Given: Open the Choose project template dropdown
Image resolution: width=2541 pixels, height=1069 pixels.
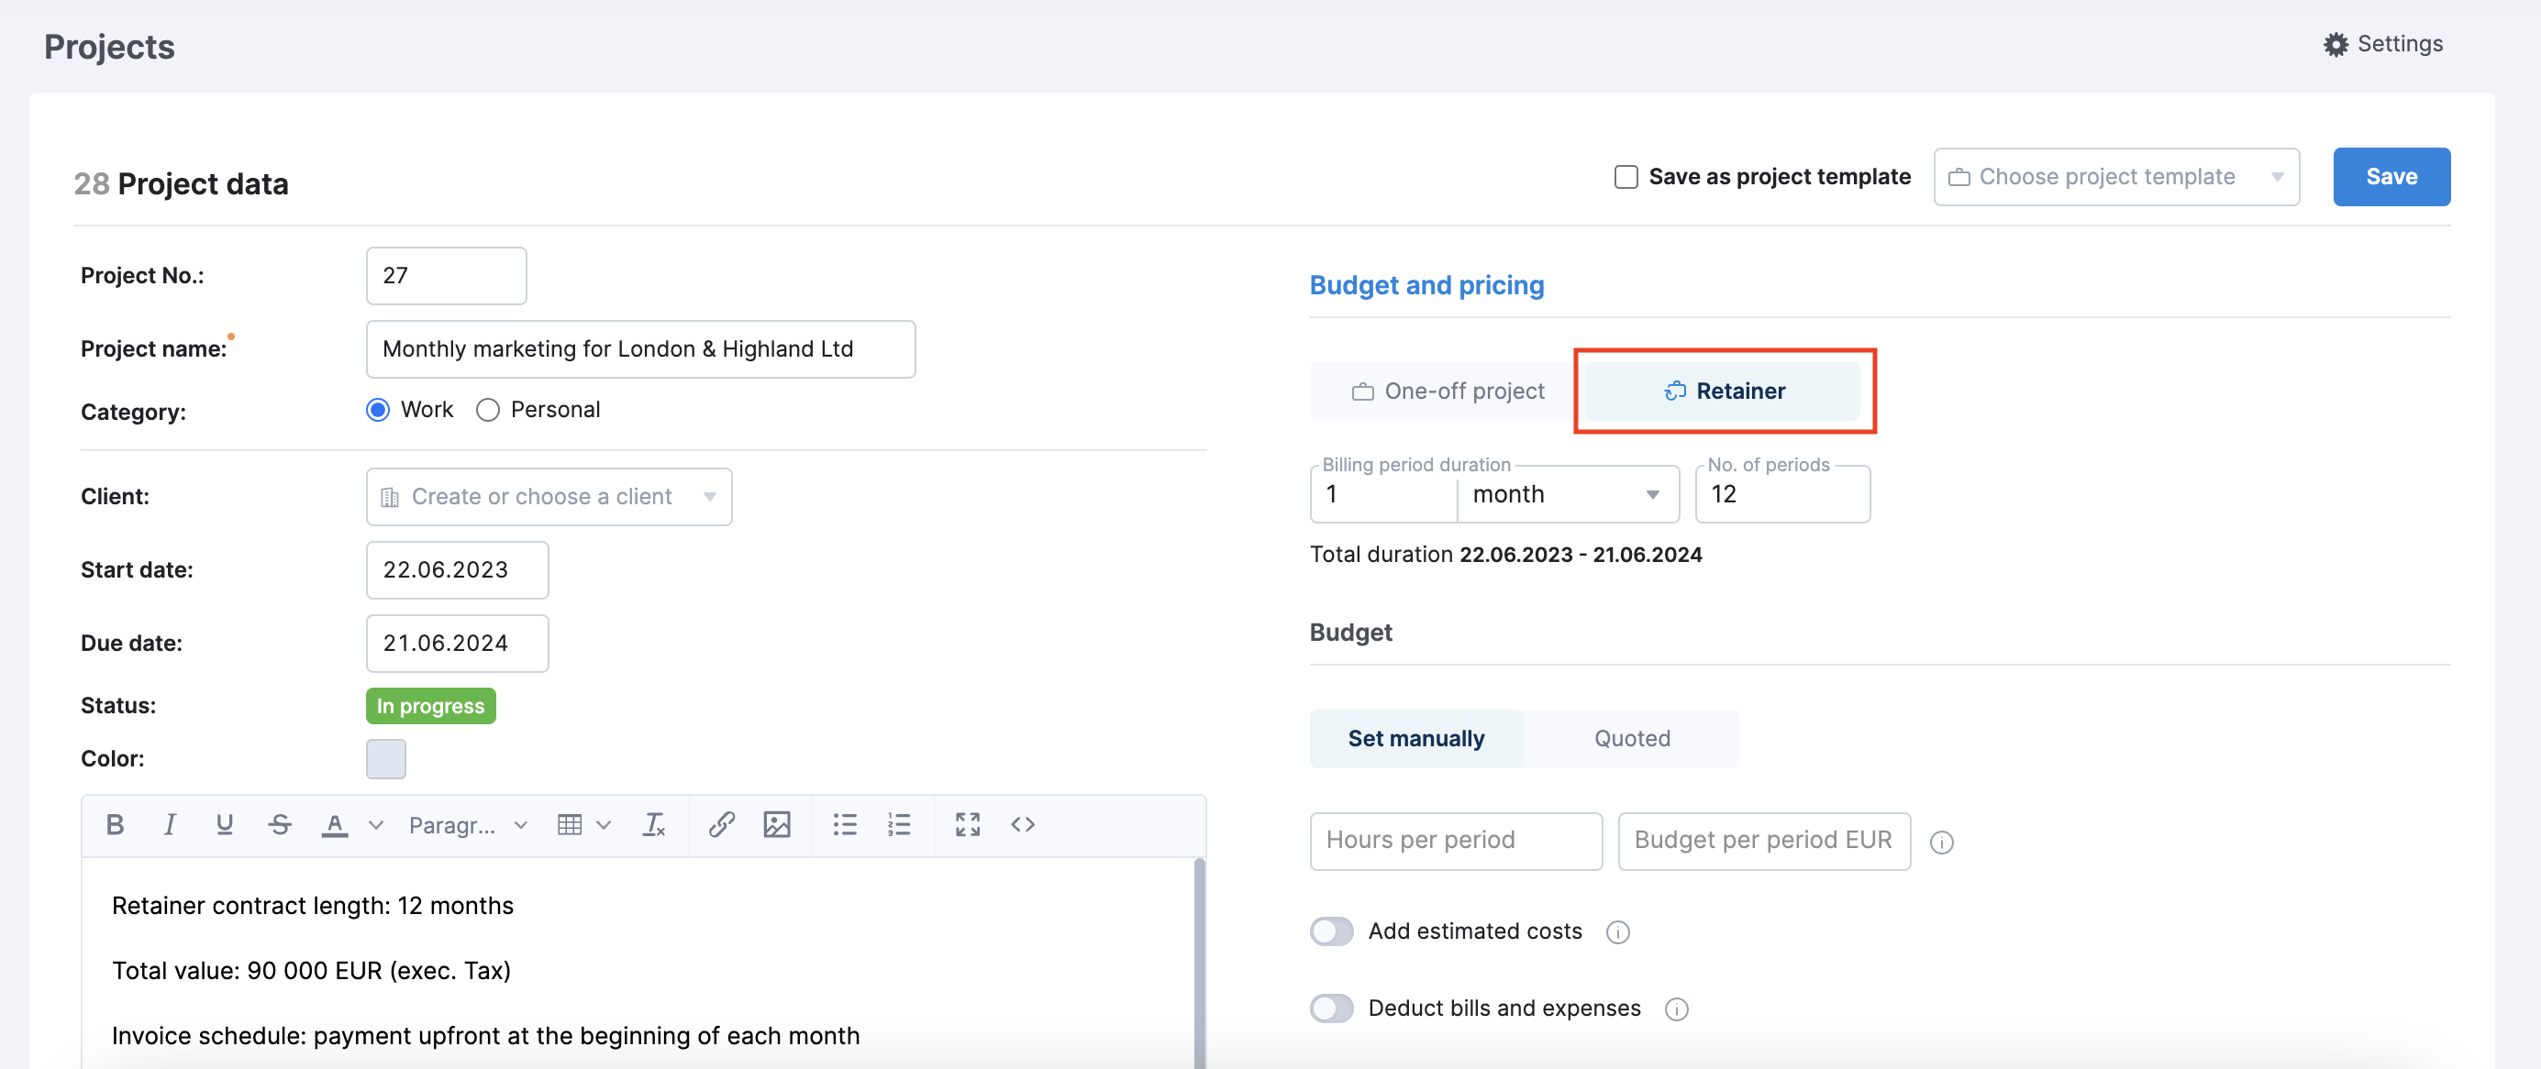Looking at the screenshot, I should click(2114, 177).
